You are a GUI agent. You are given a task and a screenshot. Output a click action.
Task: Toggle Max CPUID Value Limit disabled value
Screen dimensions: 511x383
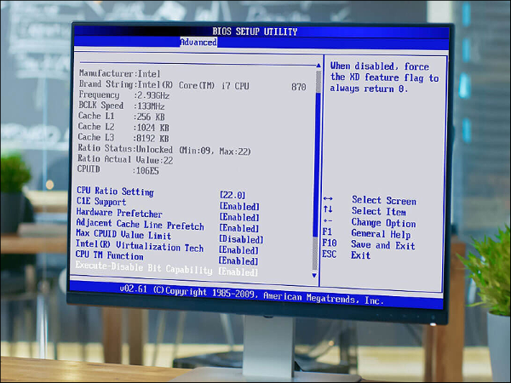(241, 239)
